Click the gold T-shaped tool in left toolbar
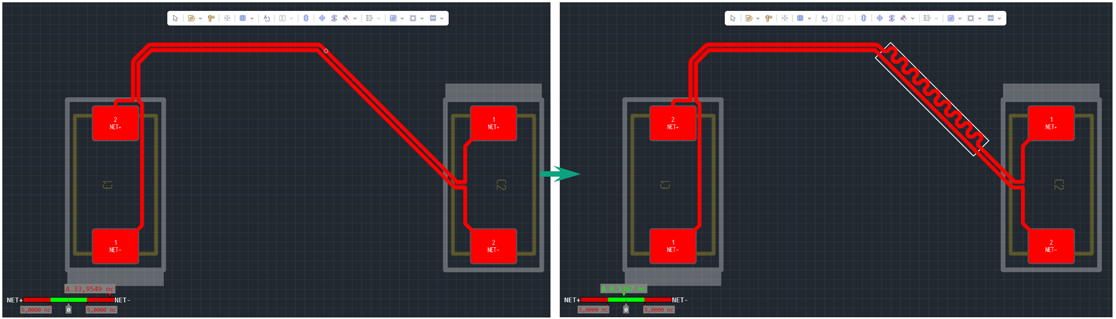Screen dimensions: 1116x319 pyautogui.click(x=211, y=18)
